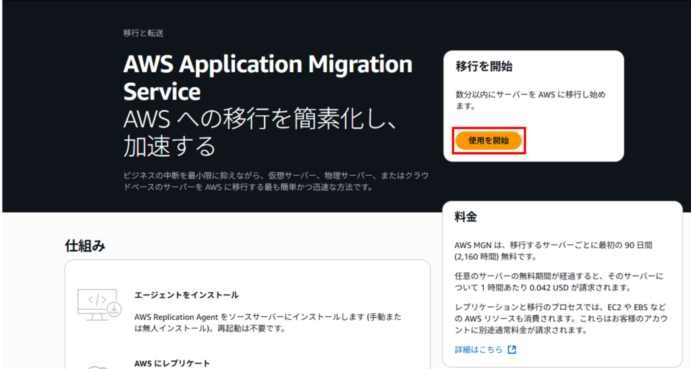Click the ビジネスの中断を最小限に intro paragraph
Viewport: 691px width, 369px height.
pos(276,181)
